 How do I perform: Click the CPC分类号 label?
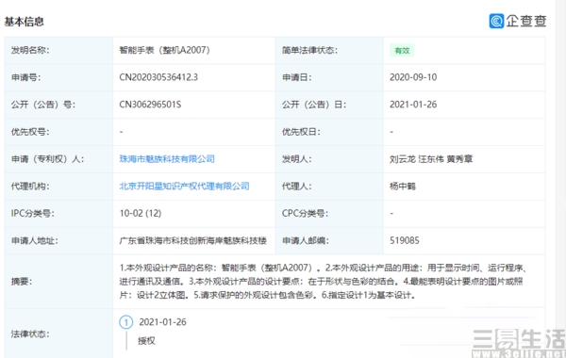point(305,214)
